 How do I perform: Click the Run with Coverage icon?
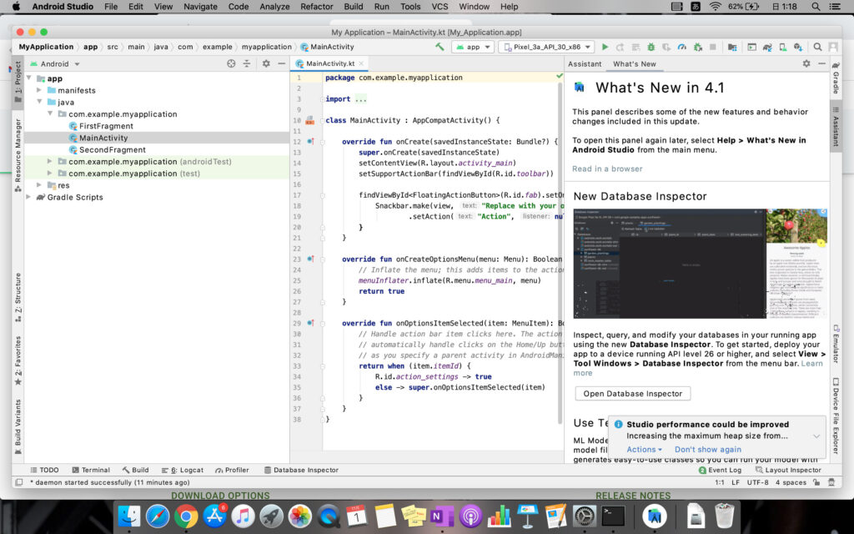point(666,47)
